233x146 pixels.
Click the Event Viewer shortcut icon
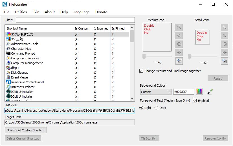pos(8,77)
